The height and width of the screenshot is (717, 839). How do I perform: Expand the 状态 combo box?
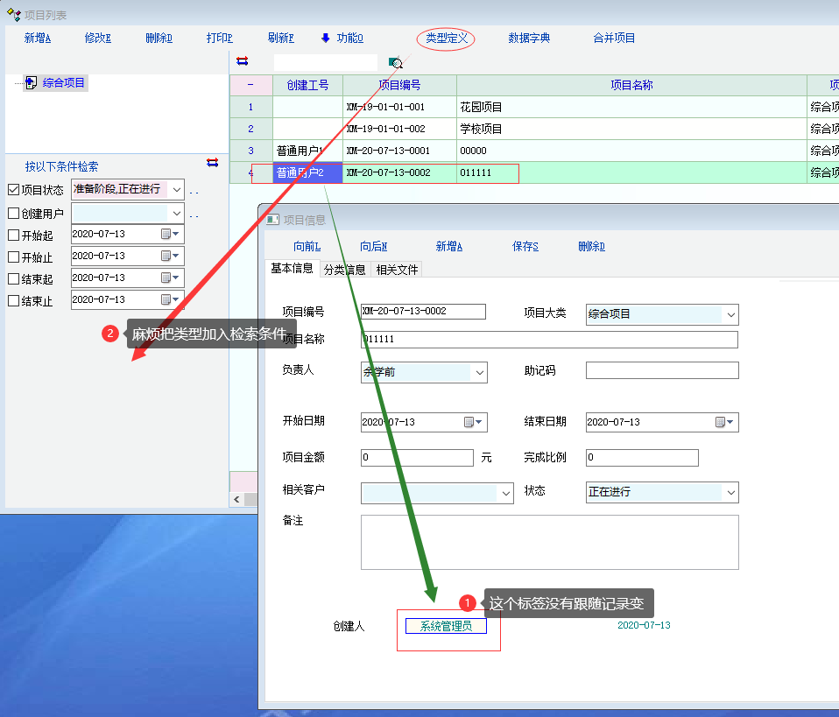pos(731,493)
